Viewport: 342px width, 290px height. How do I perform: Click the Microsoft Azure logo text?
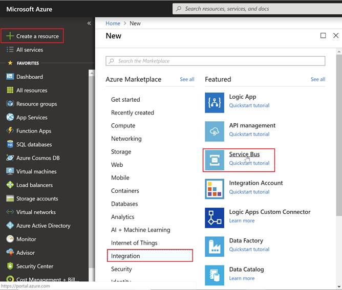29,9
